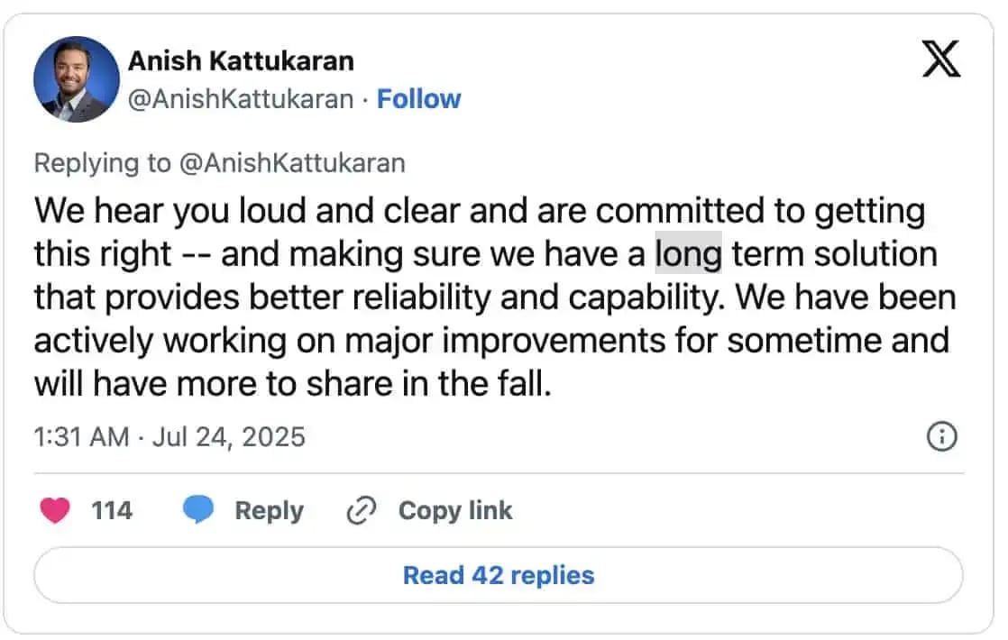The width and height of the screenshot is (1008, 640).
Task: Follow Anish Kattukaran
Action: click(418, 99)
